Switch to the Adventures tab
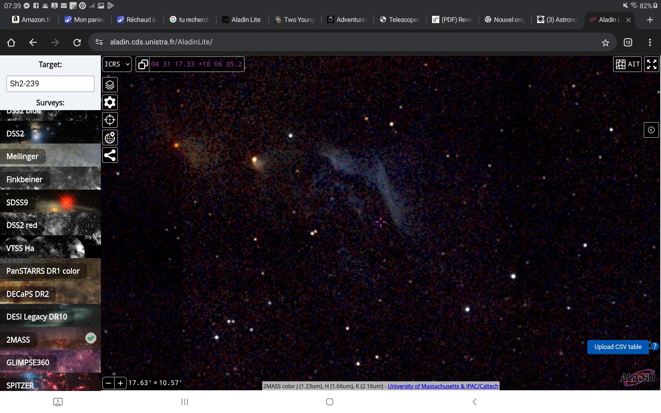Screen dimensions: 661x413 pyautogui.click(x=347, y=20)
